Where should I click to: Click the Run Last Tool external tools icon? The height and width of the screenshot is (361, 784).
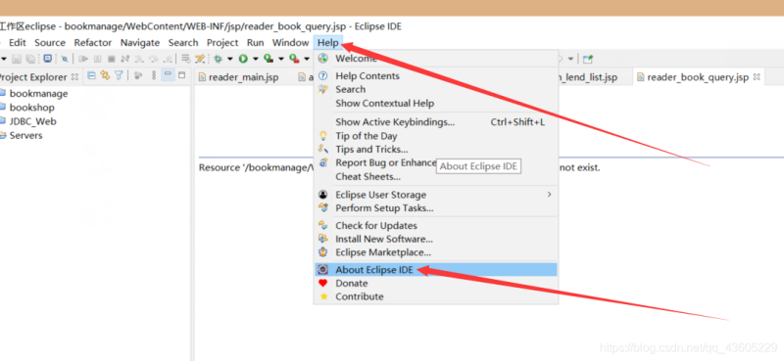click(x=295, y=59)
